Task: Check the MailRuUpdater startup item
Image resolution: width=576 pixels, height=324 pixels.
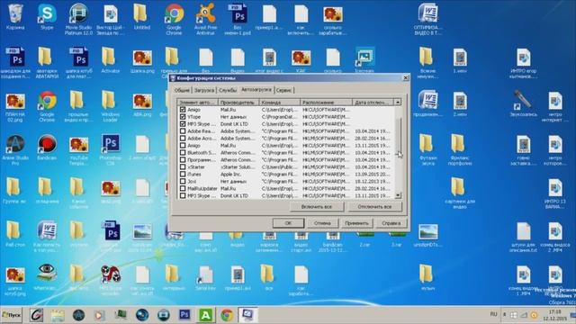Action: click(183, 188)
